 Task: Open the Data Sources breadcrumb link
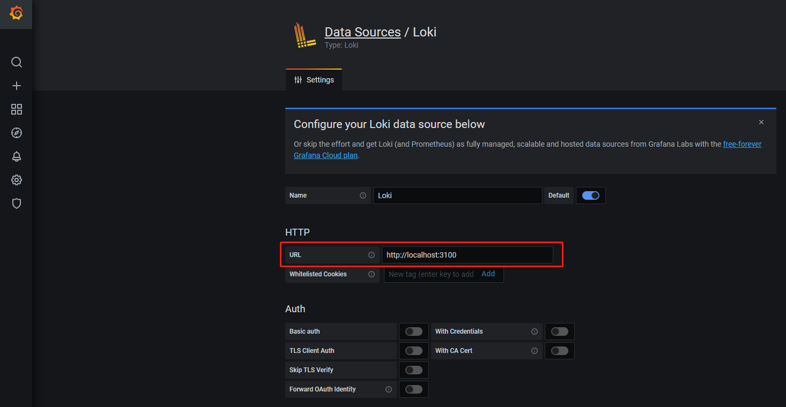pos(362,32)
